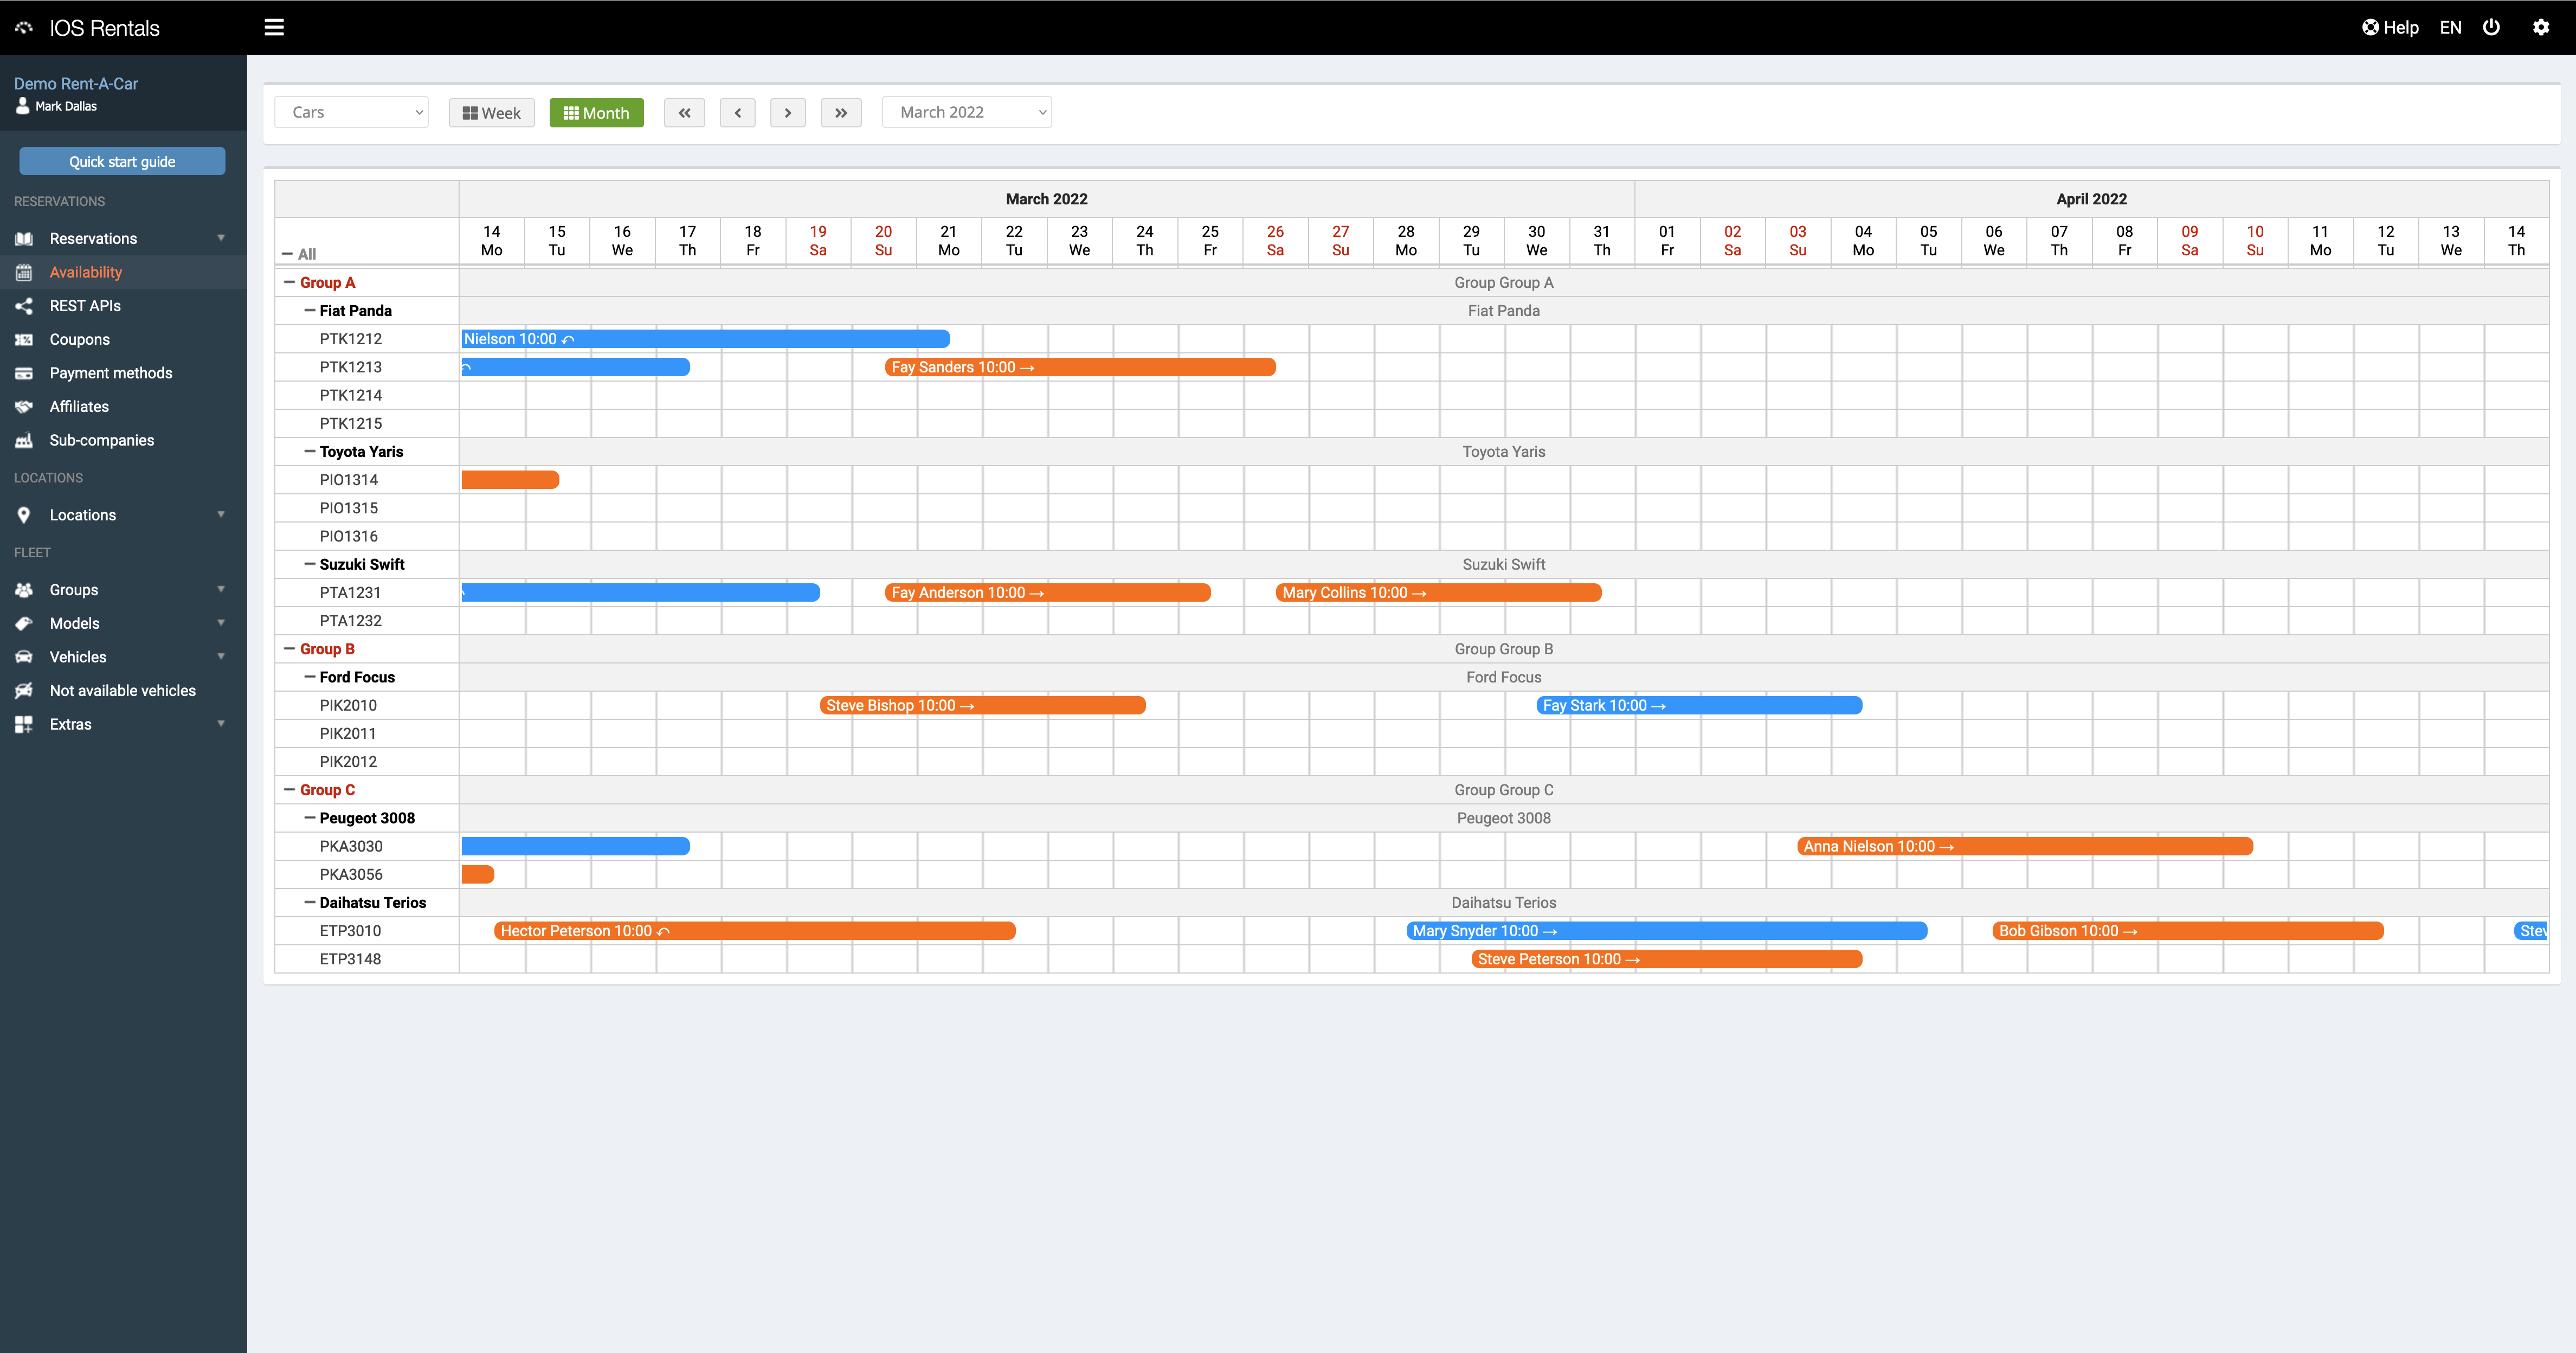Image resolution: width=2576 pixels, height=1353 pixels.
Task: Collapse the Group A tree row
Action: [x=290, y=283]
